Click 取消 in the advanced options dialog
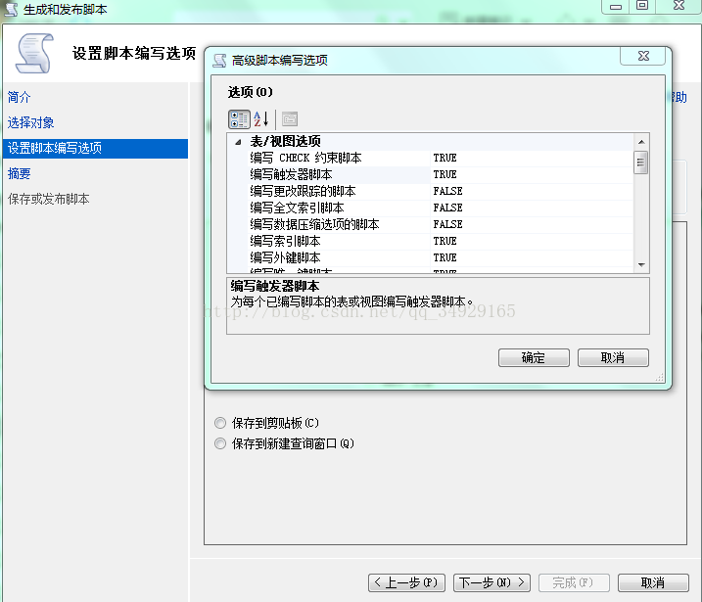 tap(613, 358)
